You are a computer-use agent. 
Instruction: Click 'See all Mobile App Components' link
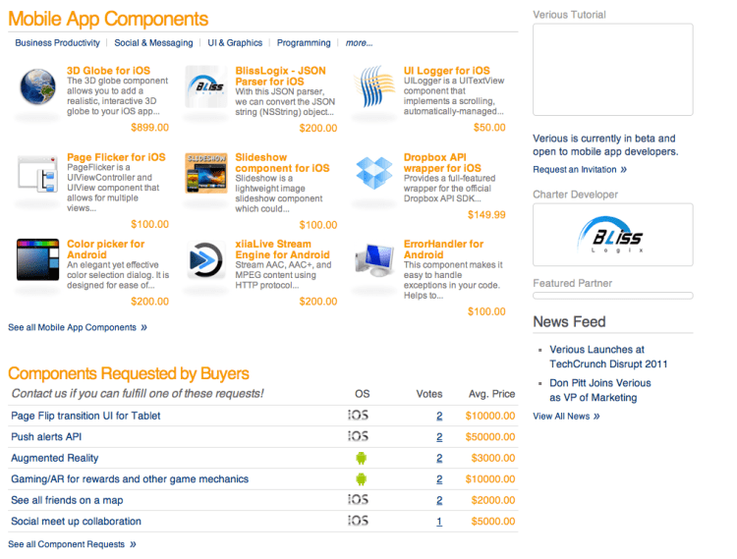78,327
